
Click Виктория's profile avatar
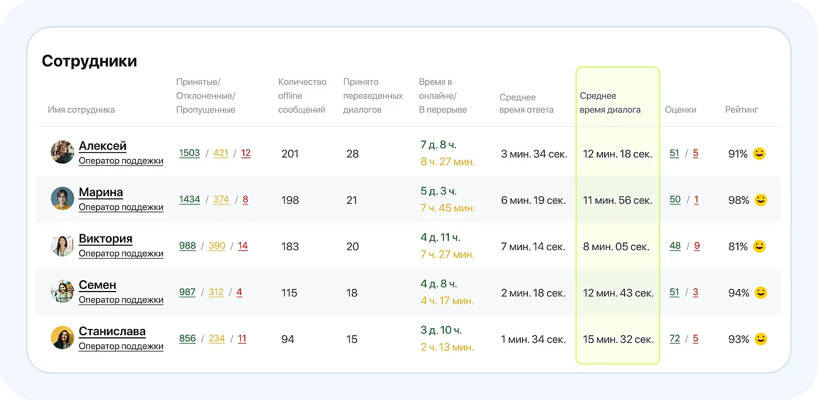click(62, 245)
